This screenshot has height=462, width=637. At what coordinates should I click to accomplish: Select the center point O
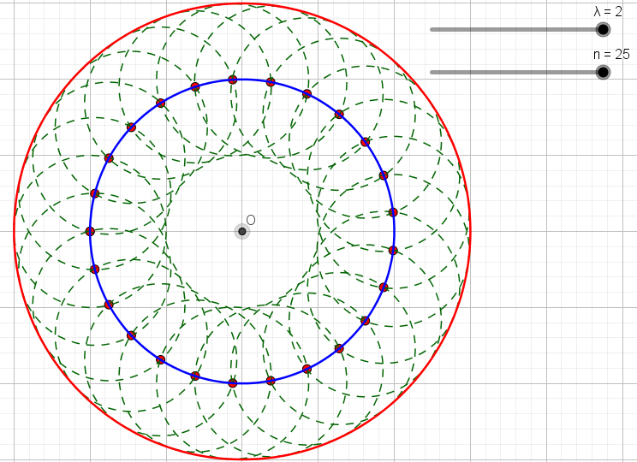coord(242,231)
